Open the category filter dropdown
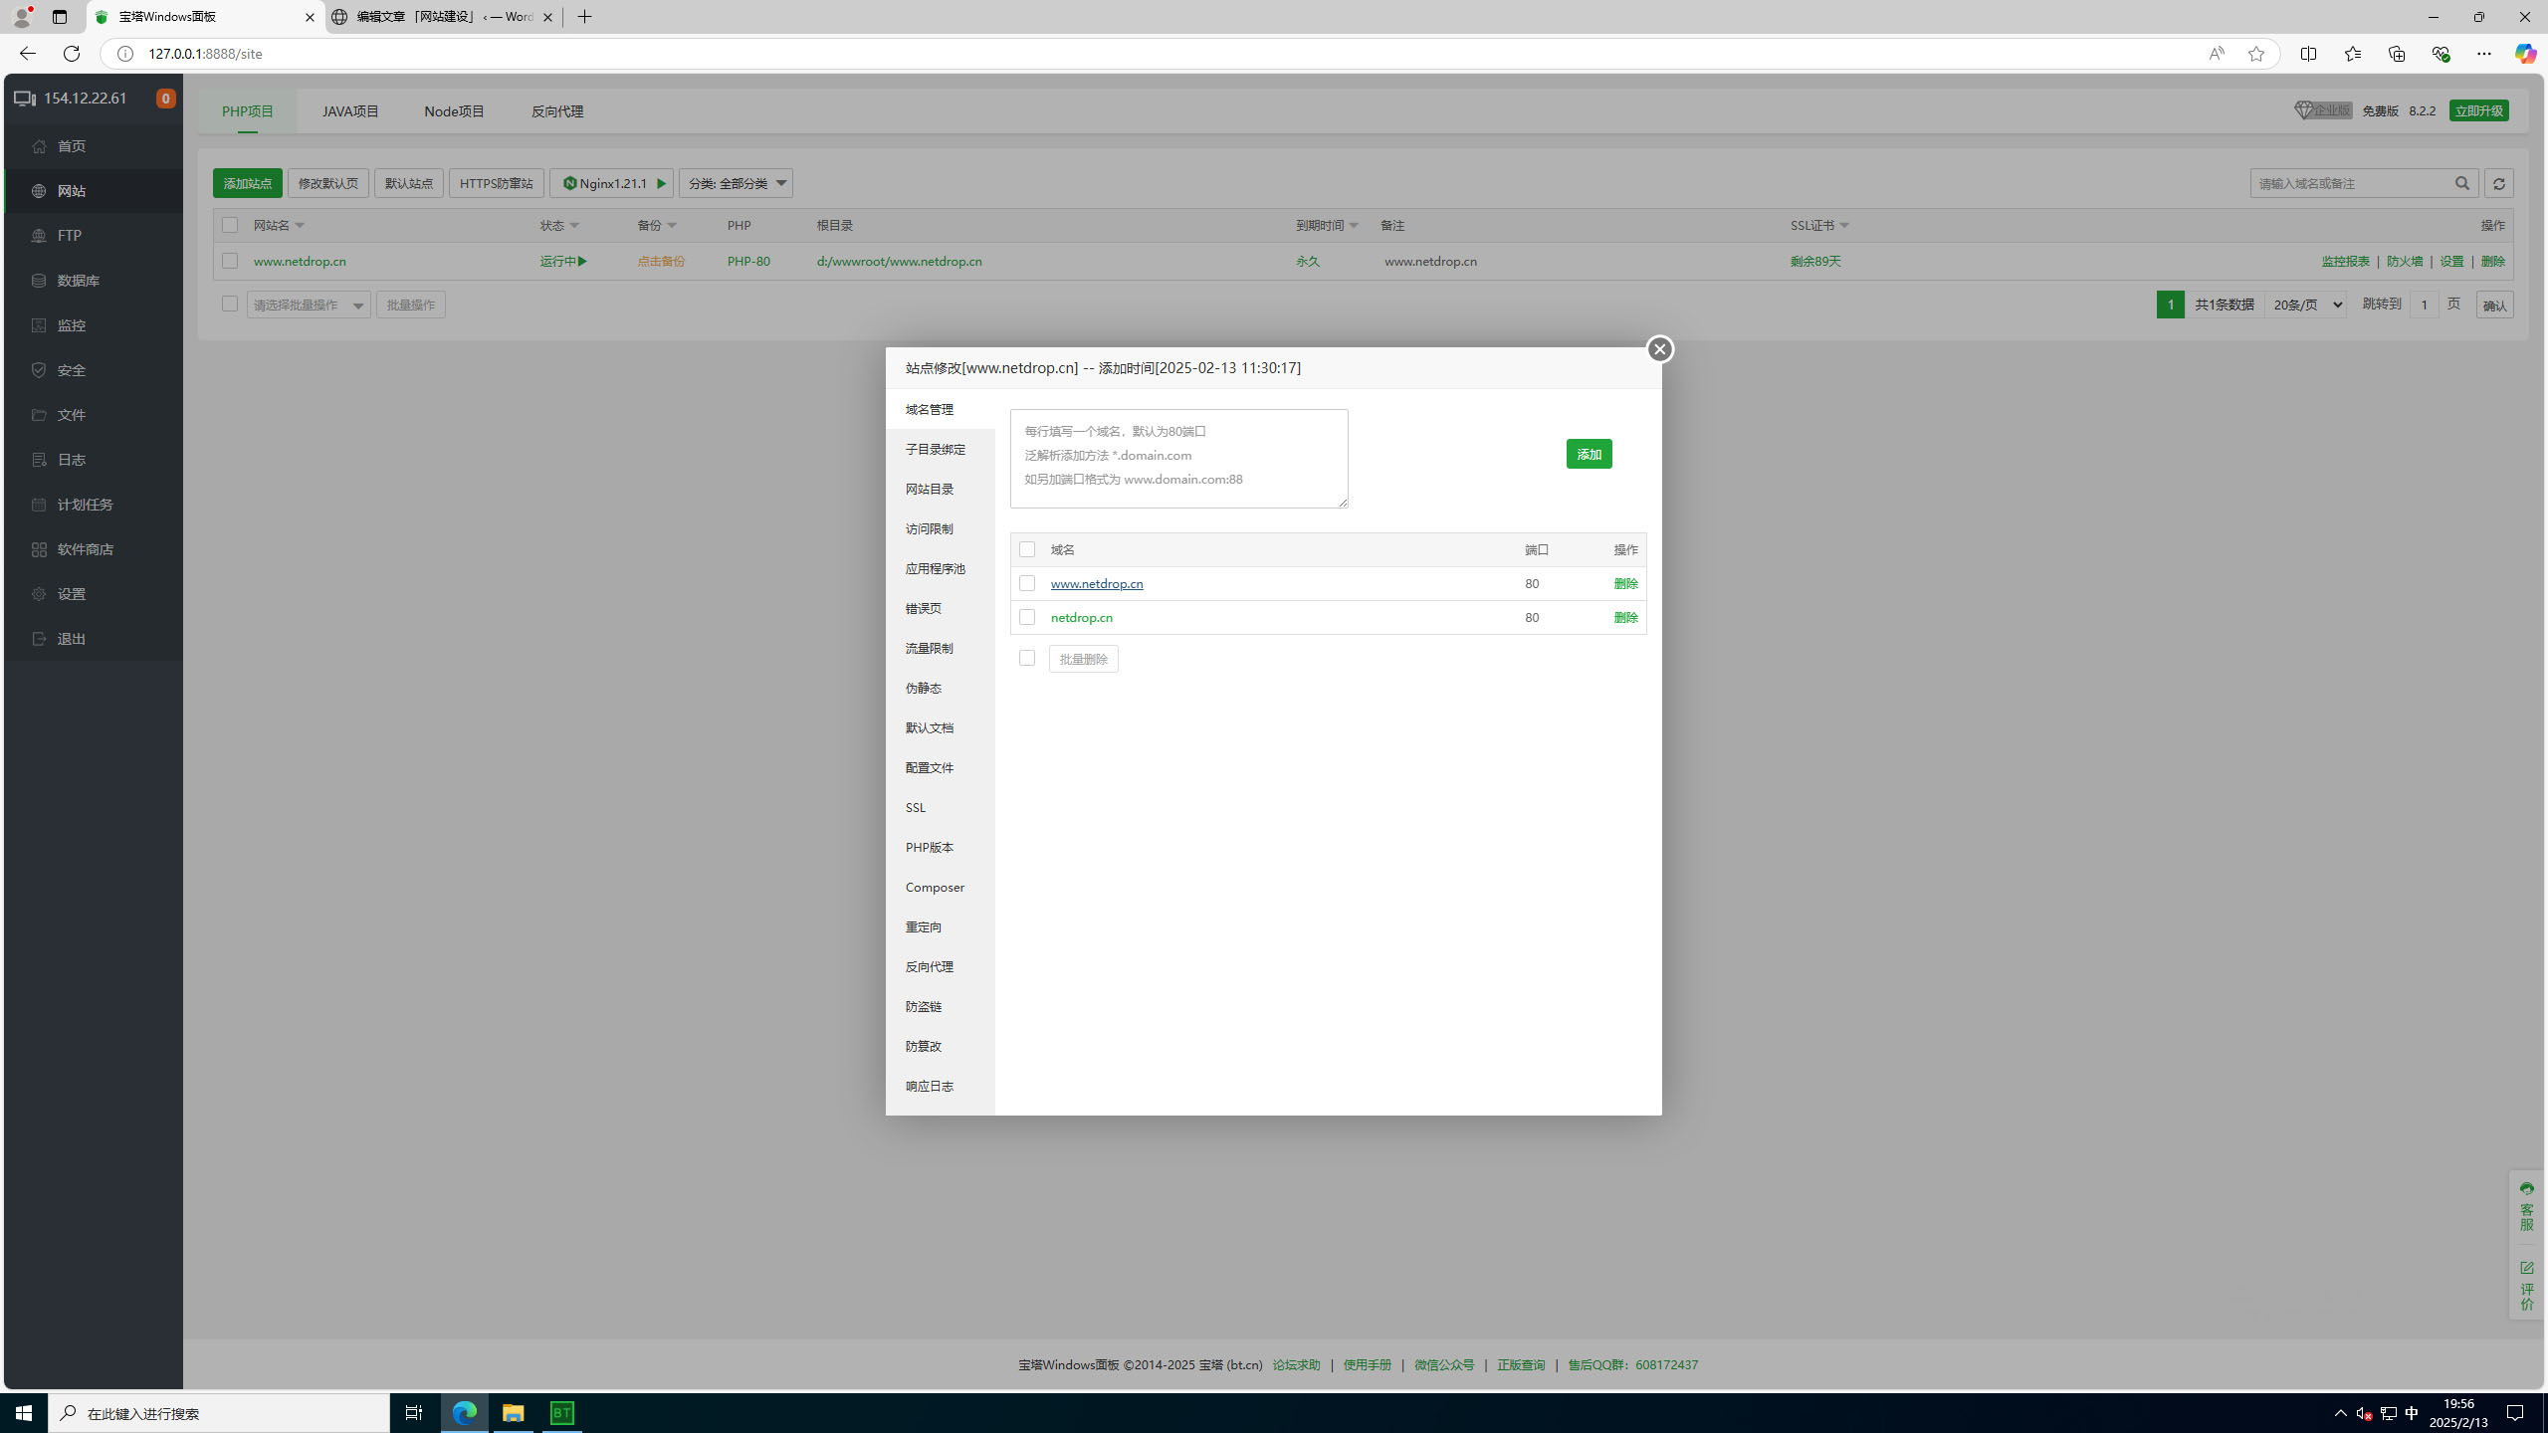Viewport: 2548px width, 1433px height. 736,183
